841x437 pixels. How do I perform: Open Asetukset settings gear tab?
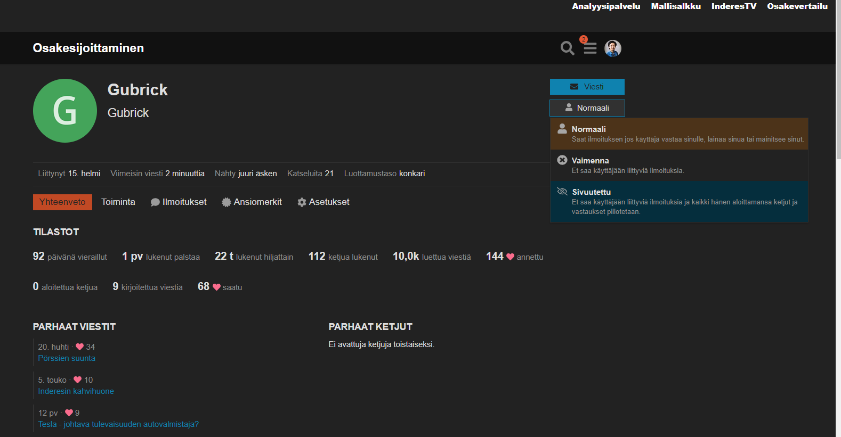(x=324, y=202)
